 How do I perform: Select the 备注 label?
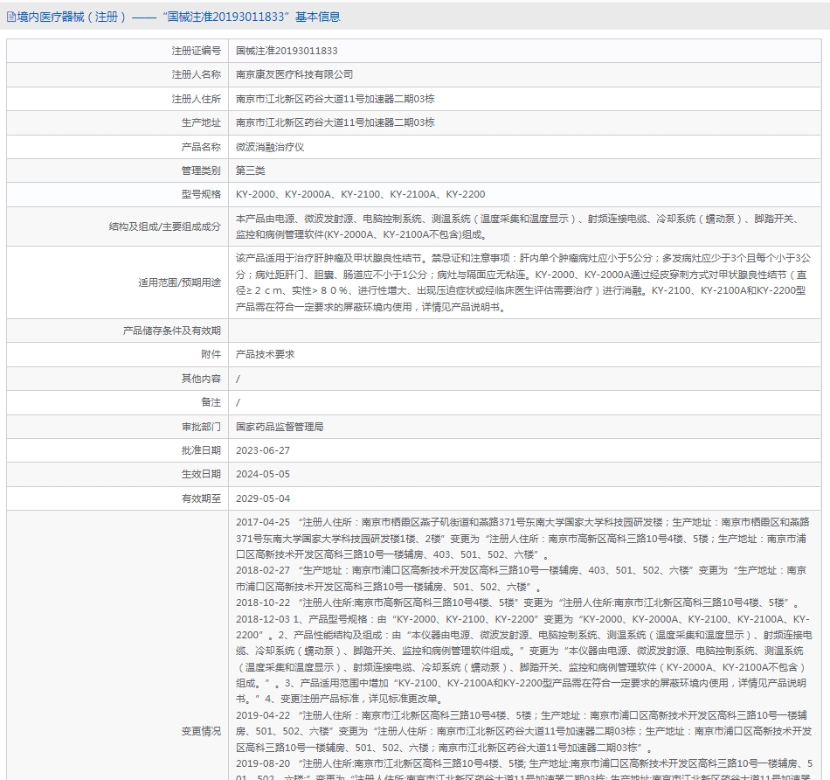click(x=211, y=402)
